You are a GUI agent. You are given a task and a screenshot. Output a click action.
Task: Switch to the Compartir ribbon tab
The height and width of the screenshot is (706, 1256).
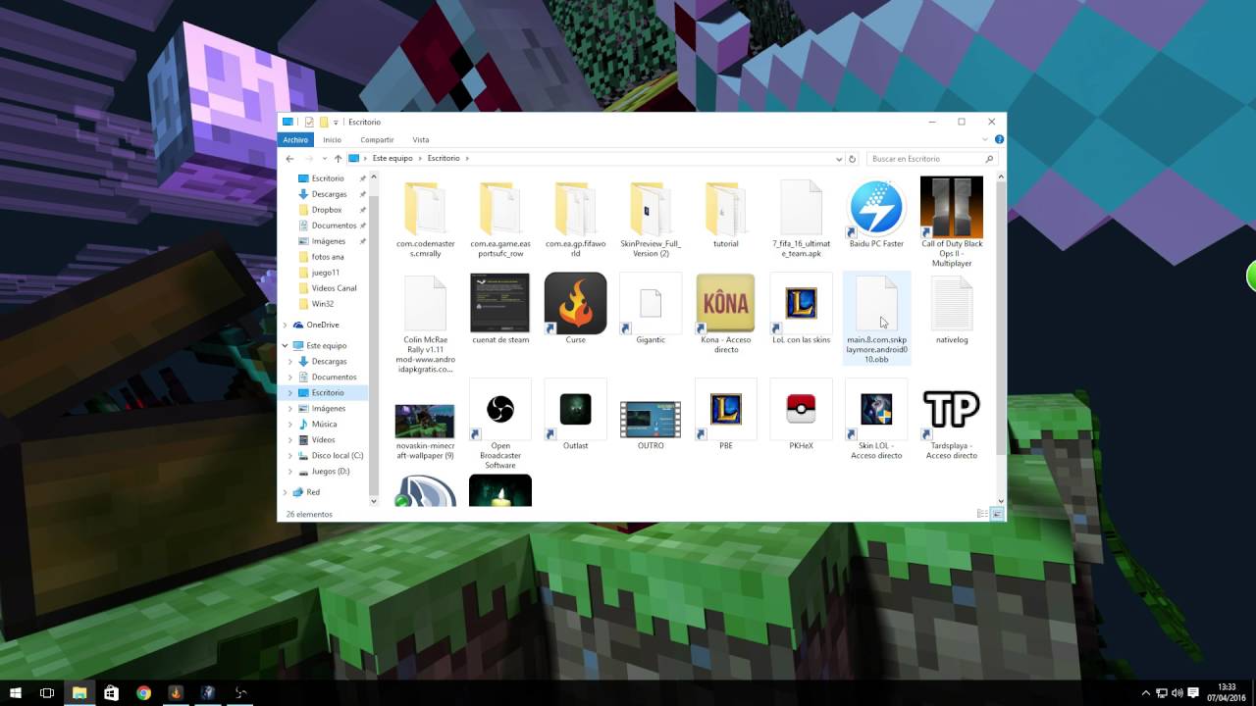[377, 140]
